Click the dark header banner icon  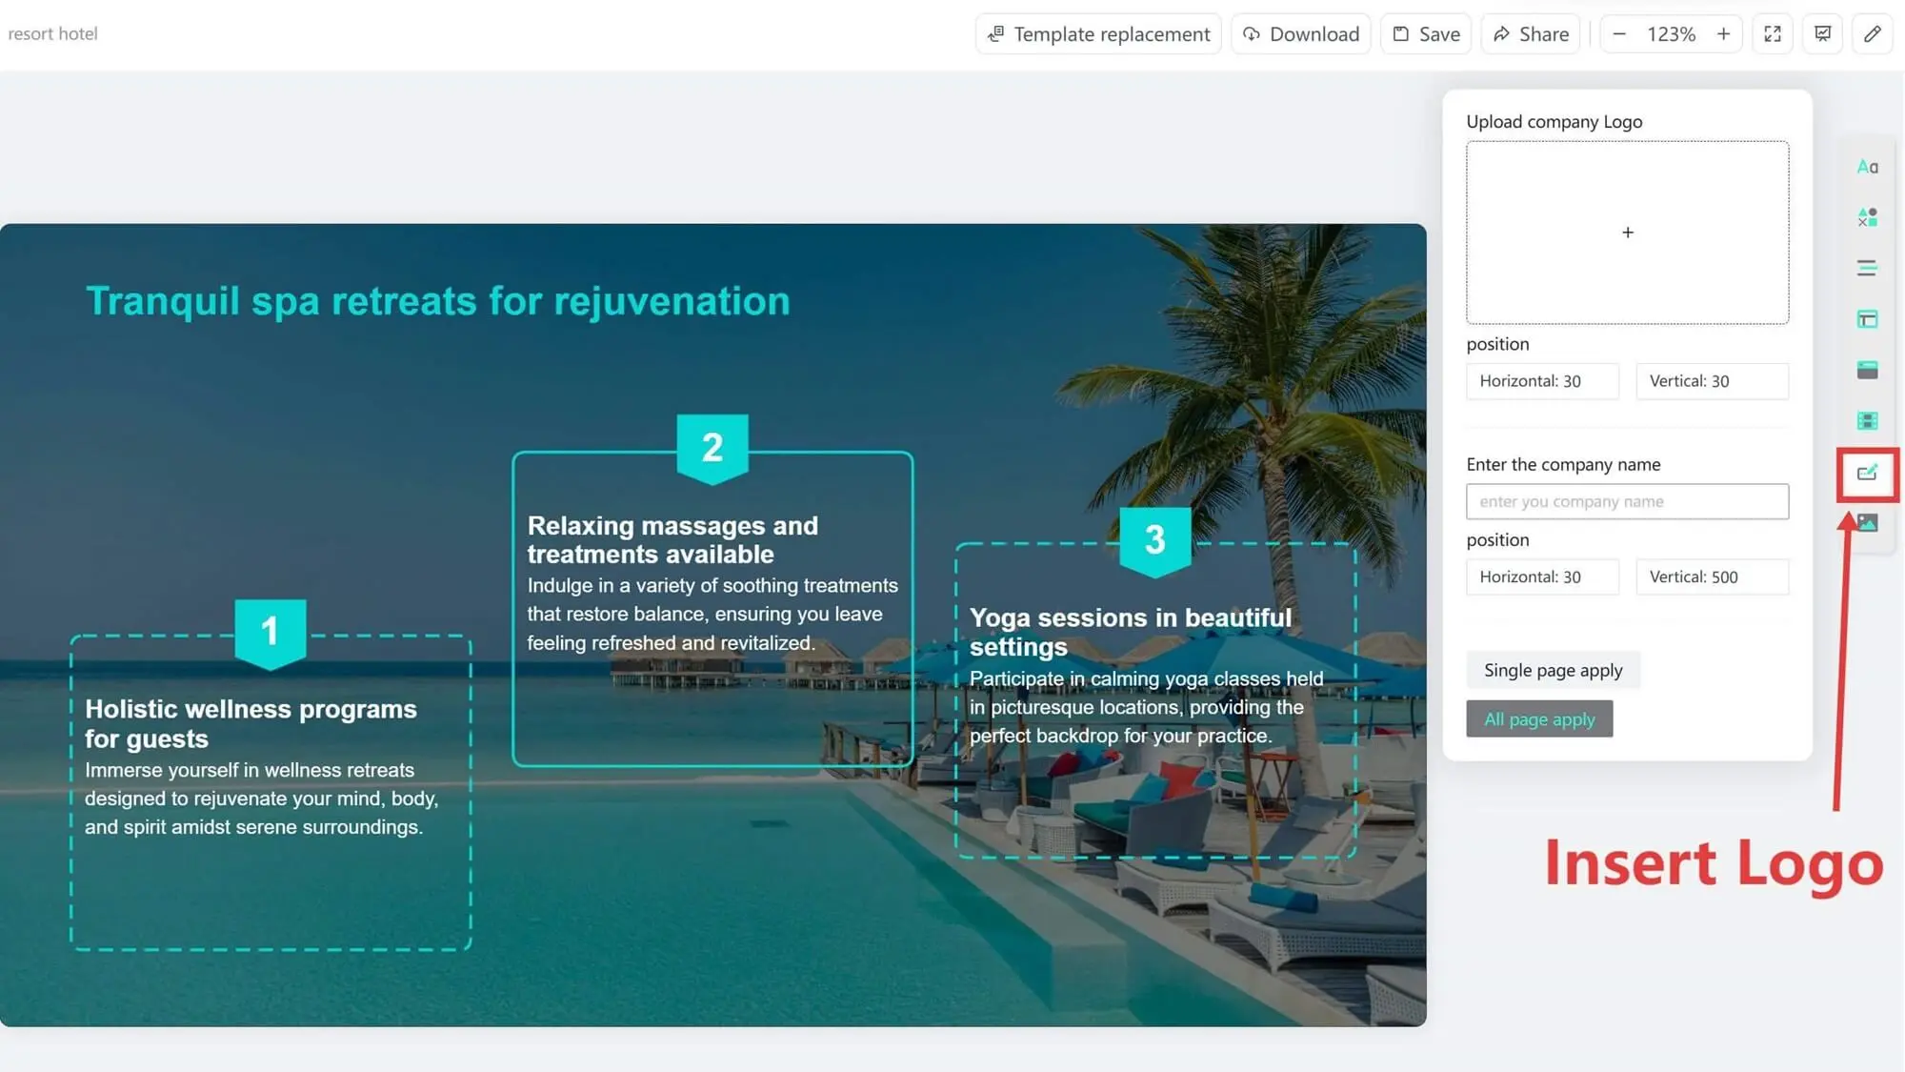[x=1867, y=370]
